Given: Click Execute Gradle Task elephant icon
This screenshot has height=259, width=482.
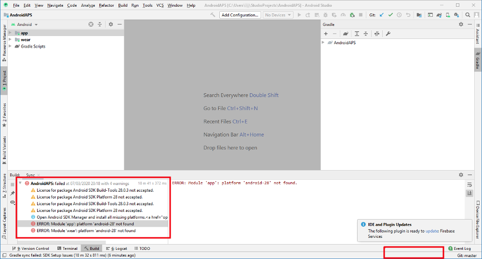Looking at the screenshot, I should coord(346,34).
